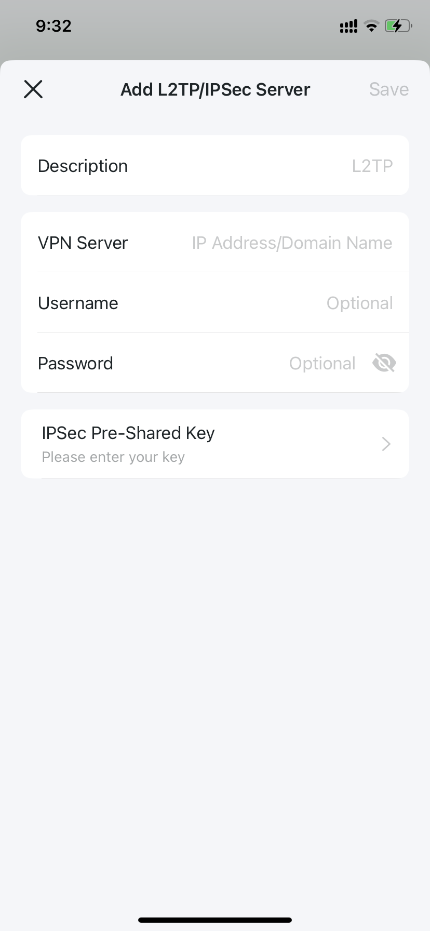Click the Add L2TP/IPSec Server title
This screenshot has width=430, height=931.
(x=215, y=89)
